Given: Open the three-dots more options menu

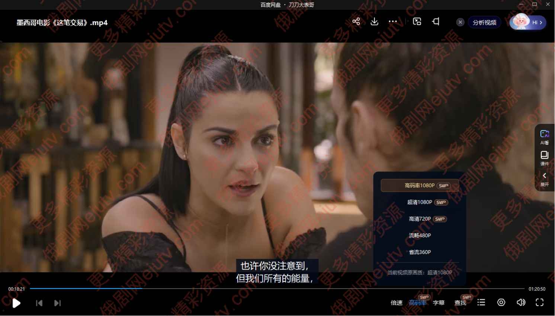Looking at the screenshot, I should coord(393,22).
